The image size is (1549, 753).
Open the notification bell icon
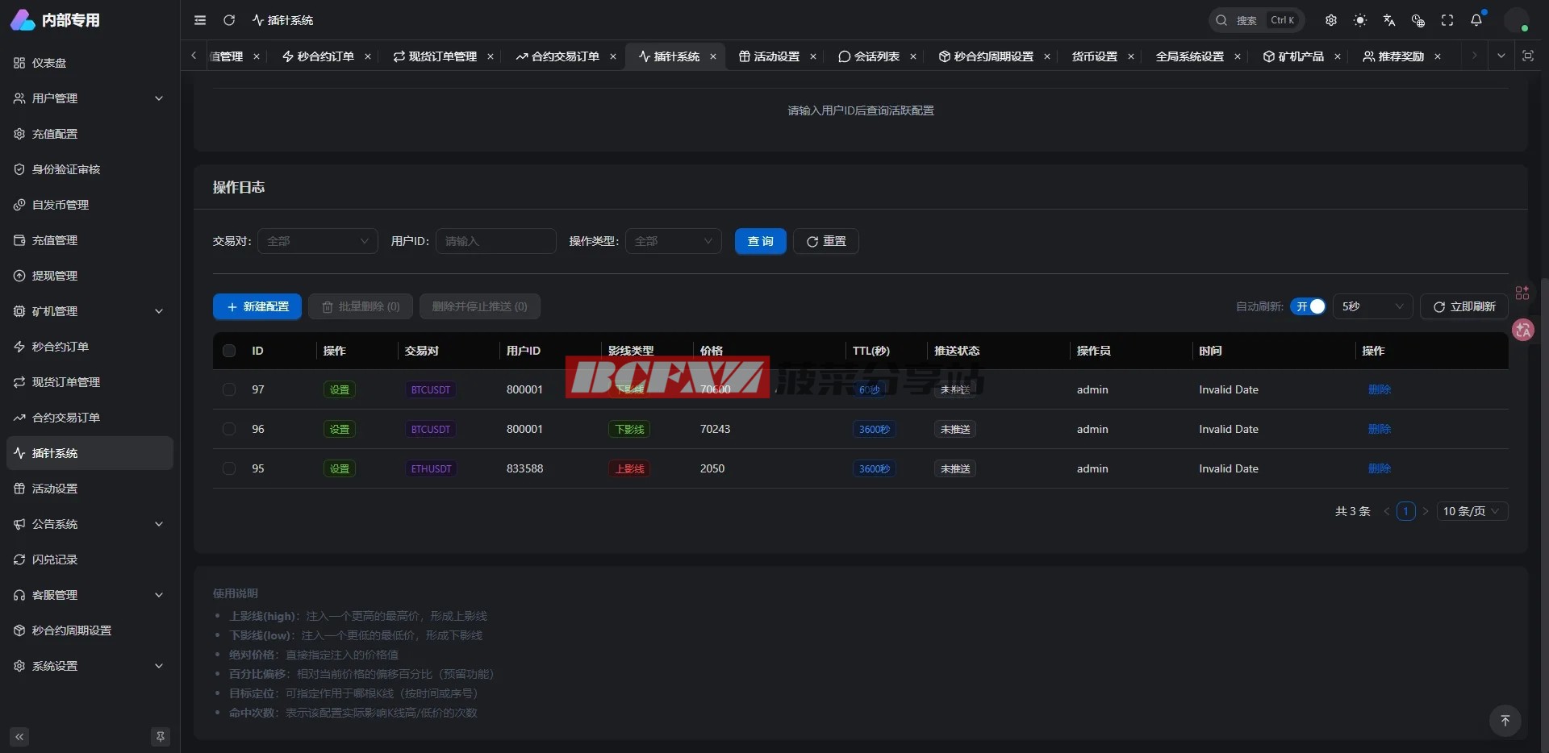[x=1476, y=20]
